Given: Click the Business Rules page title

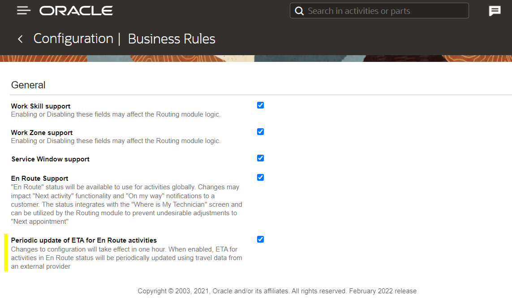Looking at the screenshot, I should coord(172,39).
